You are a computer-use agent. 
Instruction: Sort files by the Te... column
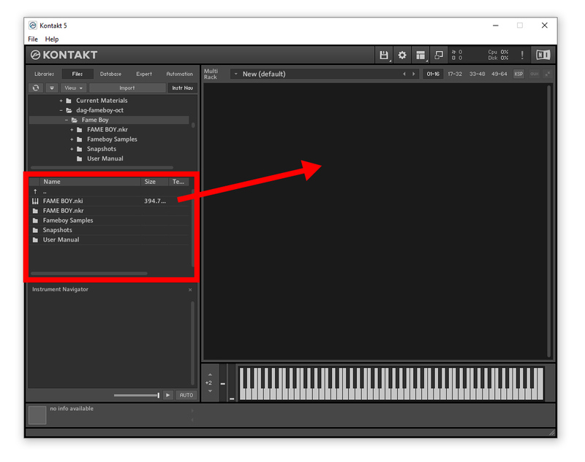178,182
